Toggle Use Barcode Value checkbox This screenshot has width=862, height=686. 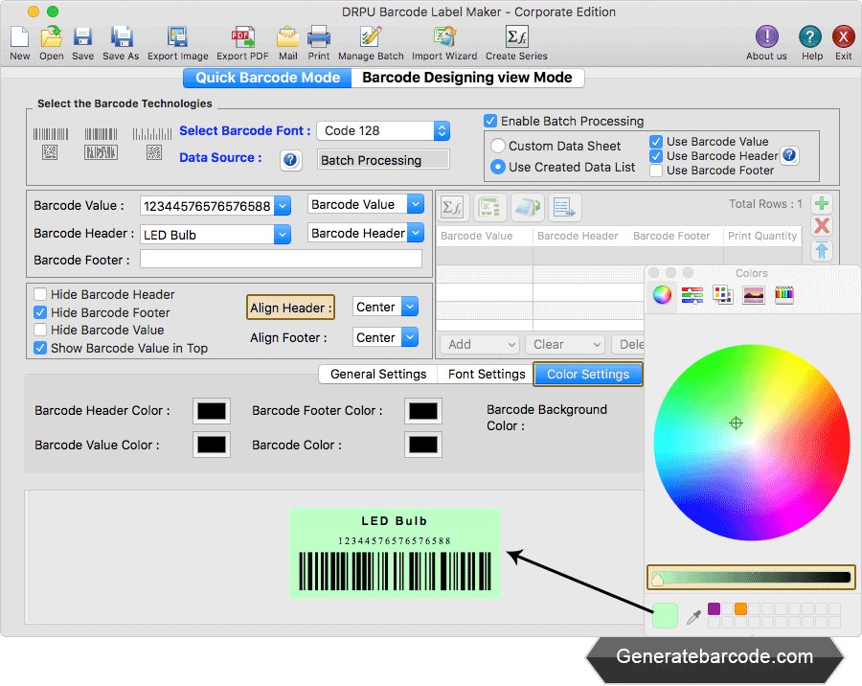[x=656, y=142]
